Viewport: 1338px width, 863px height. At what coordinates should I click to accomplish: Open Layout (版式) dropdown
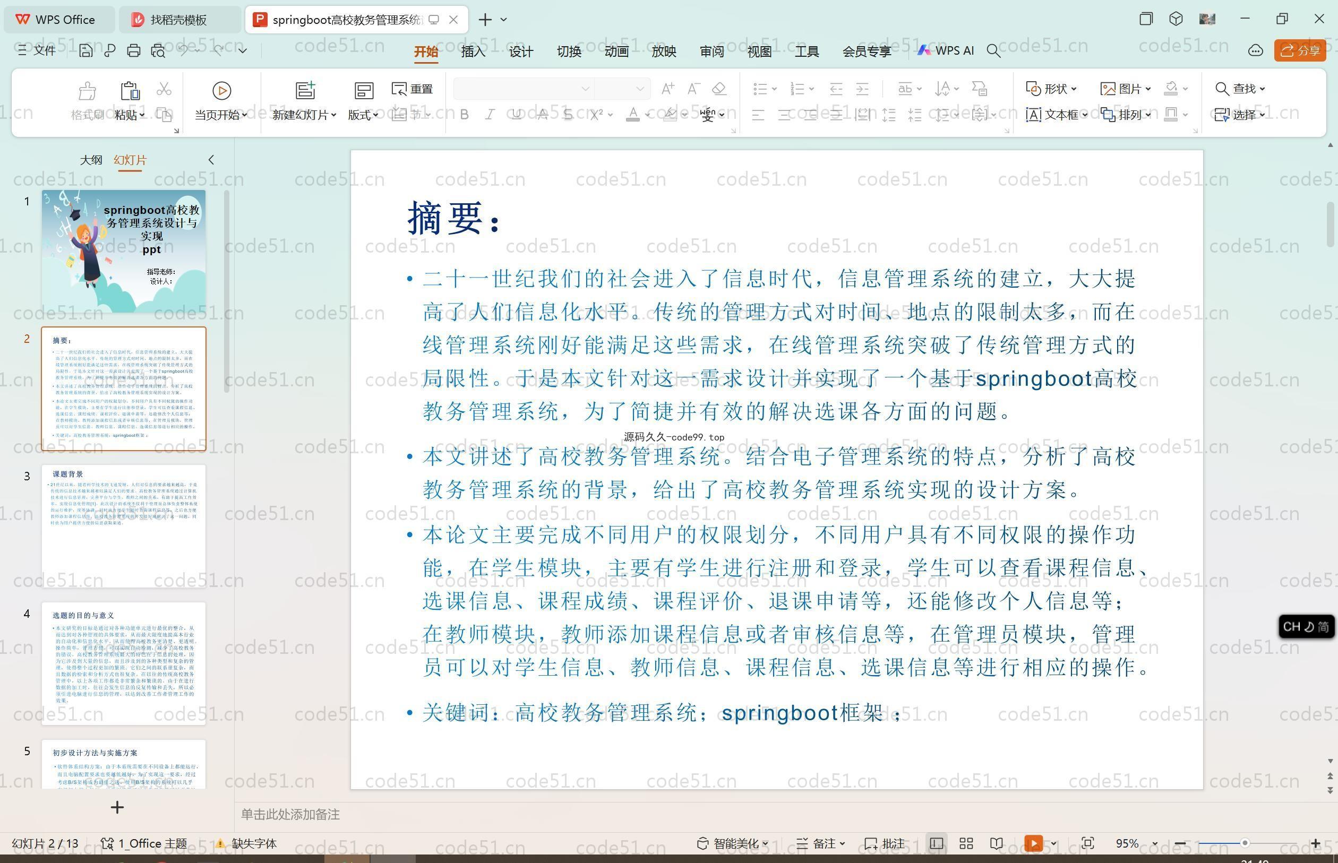point(363,115)
